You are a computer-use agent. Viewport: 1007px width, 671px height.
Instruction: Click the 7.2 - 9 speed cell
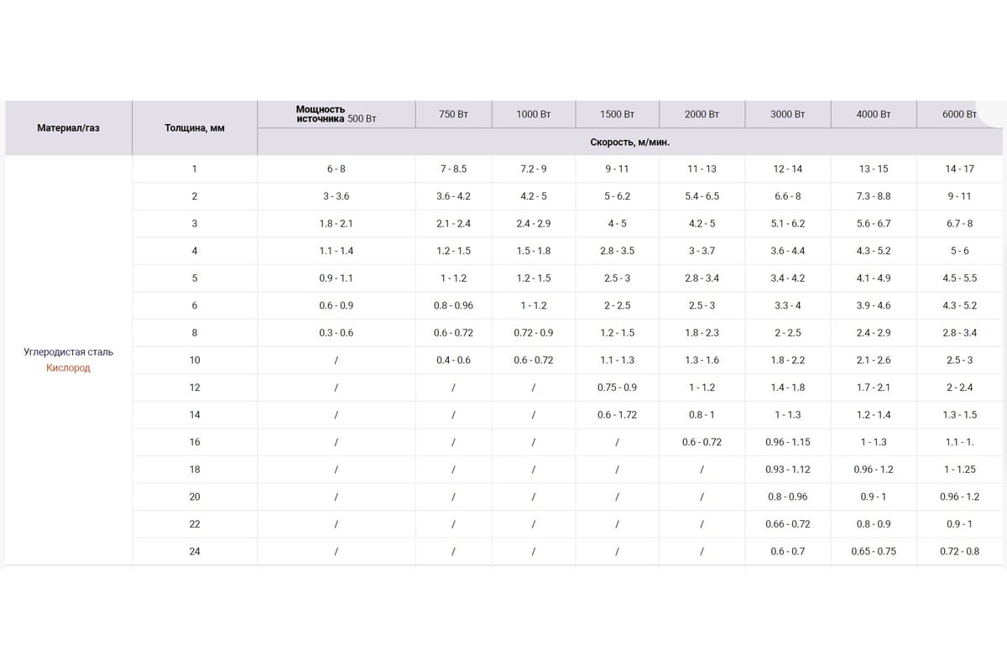(x=534, y=169)
